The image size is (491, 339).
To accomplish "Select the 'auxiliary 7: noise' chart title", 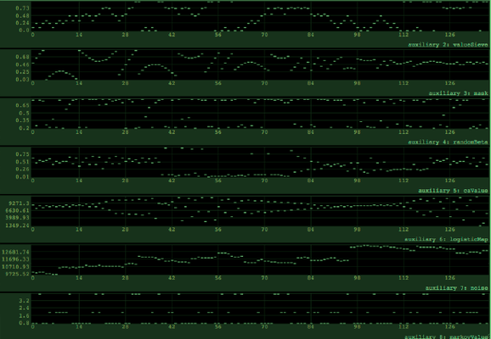I will (x=456, y=288).
